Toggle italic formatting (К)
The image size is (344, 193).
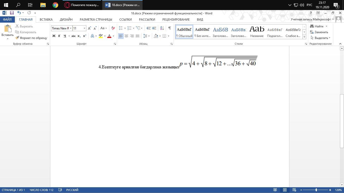coord(59,36)
